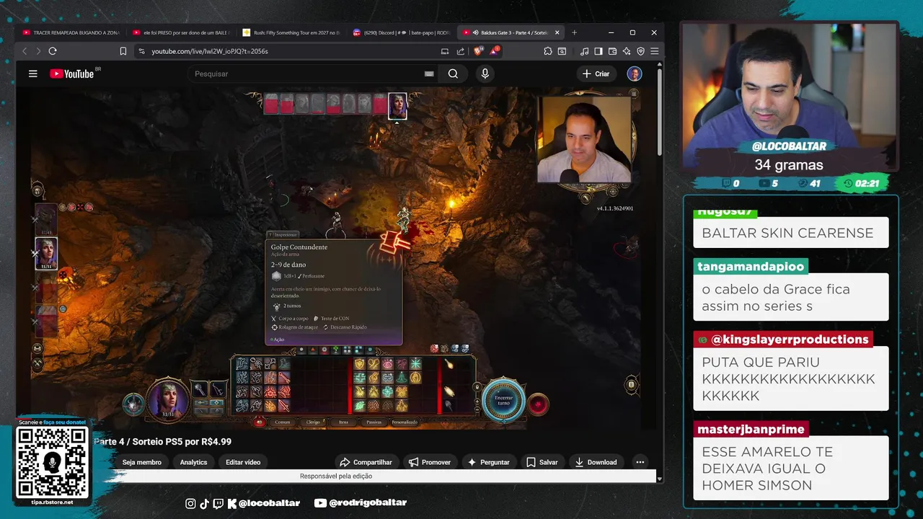
Task: Toggle the browser sidebar panel icon
Action: [x=599, y=51]
